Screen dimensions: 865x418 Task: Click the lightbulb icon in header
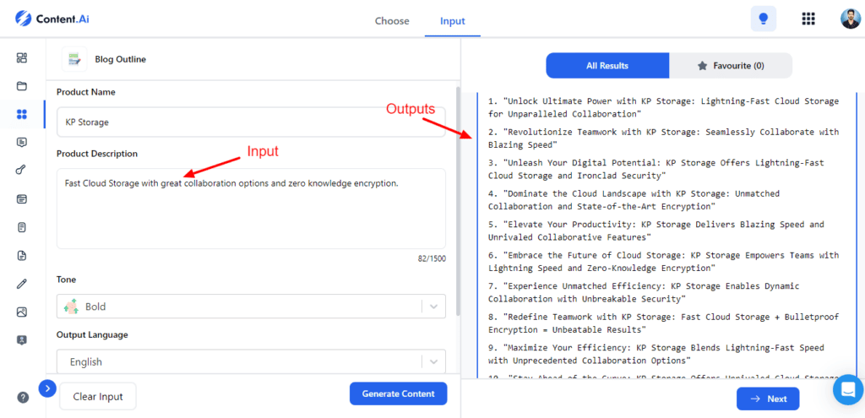click(x=764, y=19)
